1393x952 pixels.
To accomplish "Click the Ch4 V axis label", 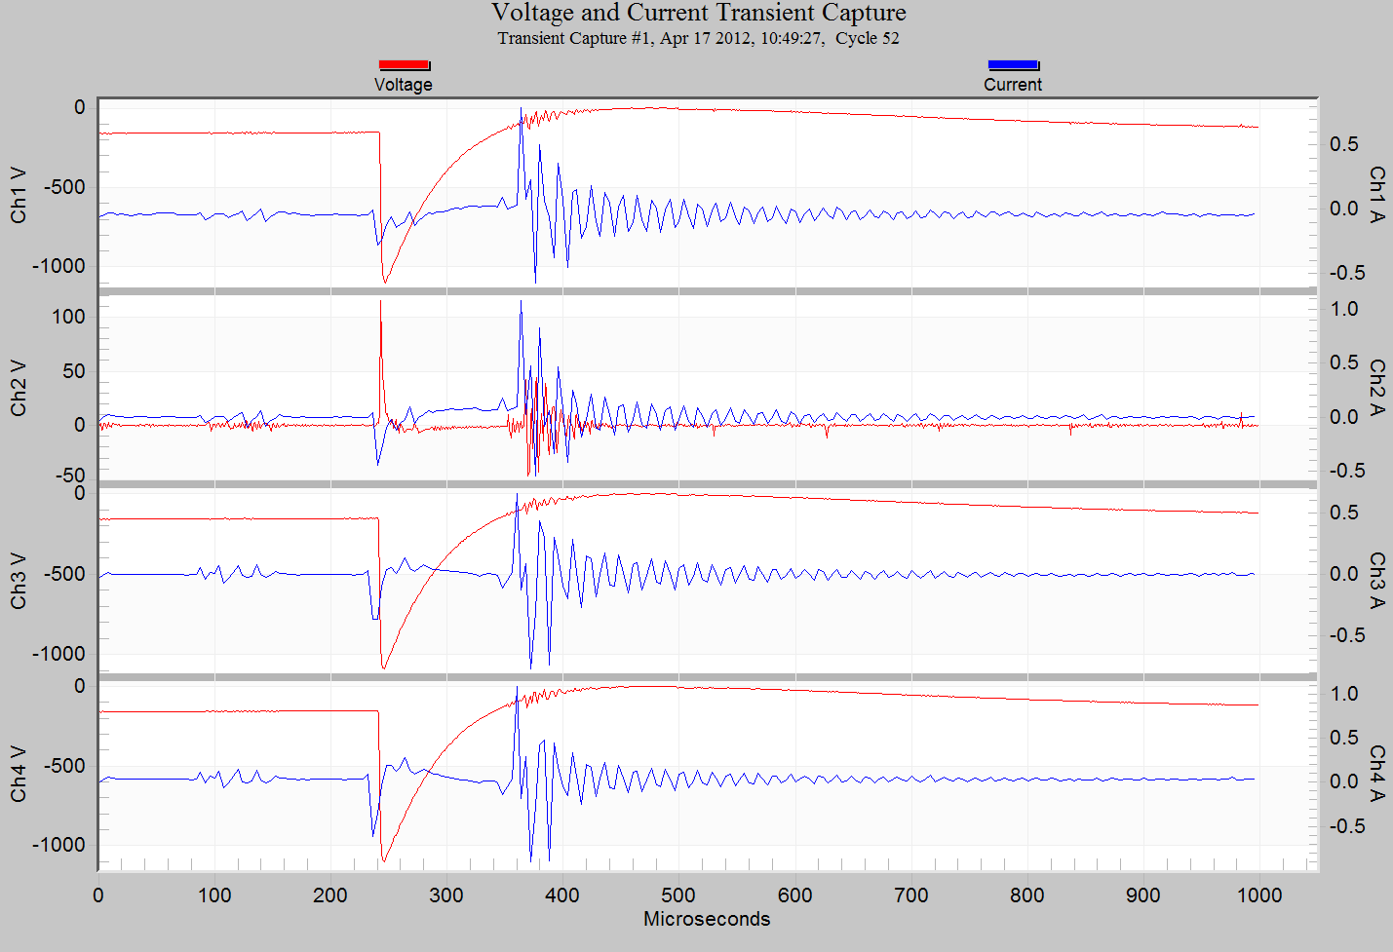I will [19, 774].
